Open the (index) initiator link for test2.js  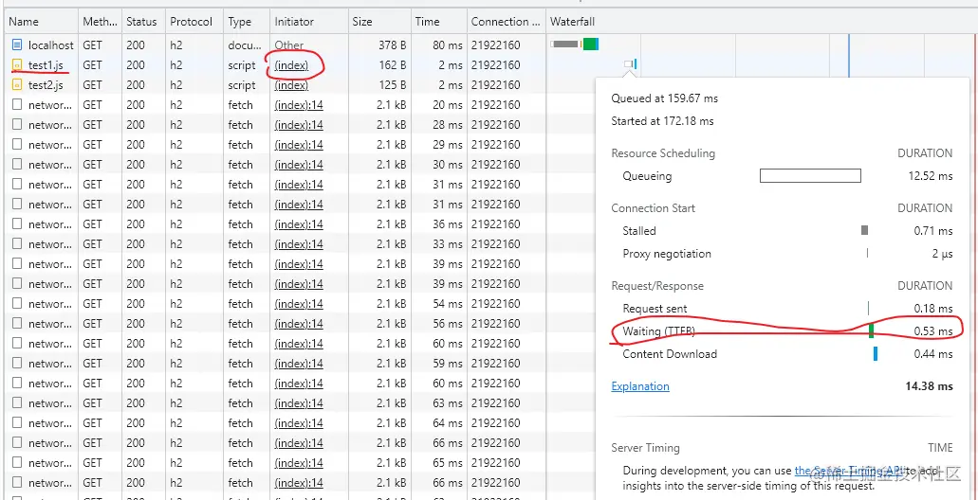point(291,84)
